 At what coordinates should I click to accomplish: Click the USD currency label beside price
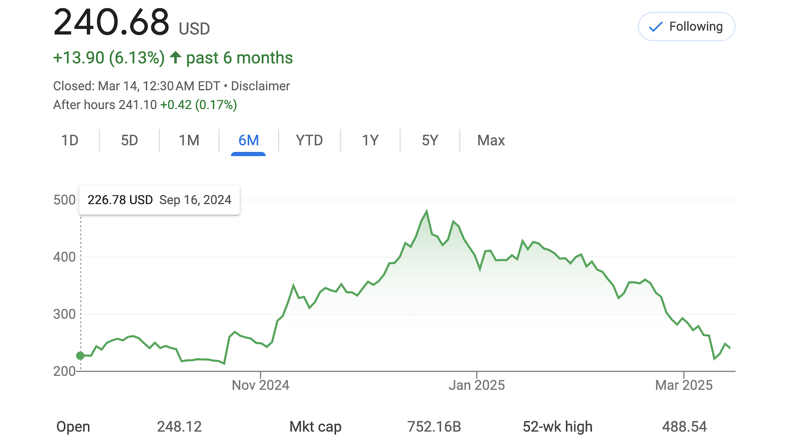[x=194, y=29]
